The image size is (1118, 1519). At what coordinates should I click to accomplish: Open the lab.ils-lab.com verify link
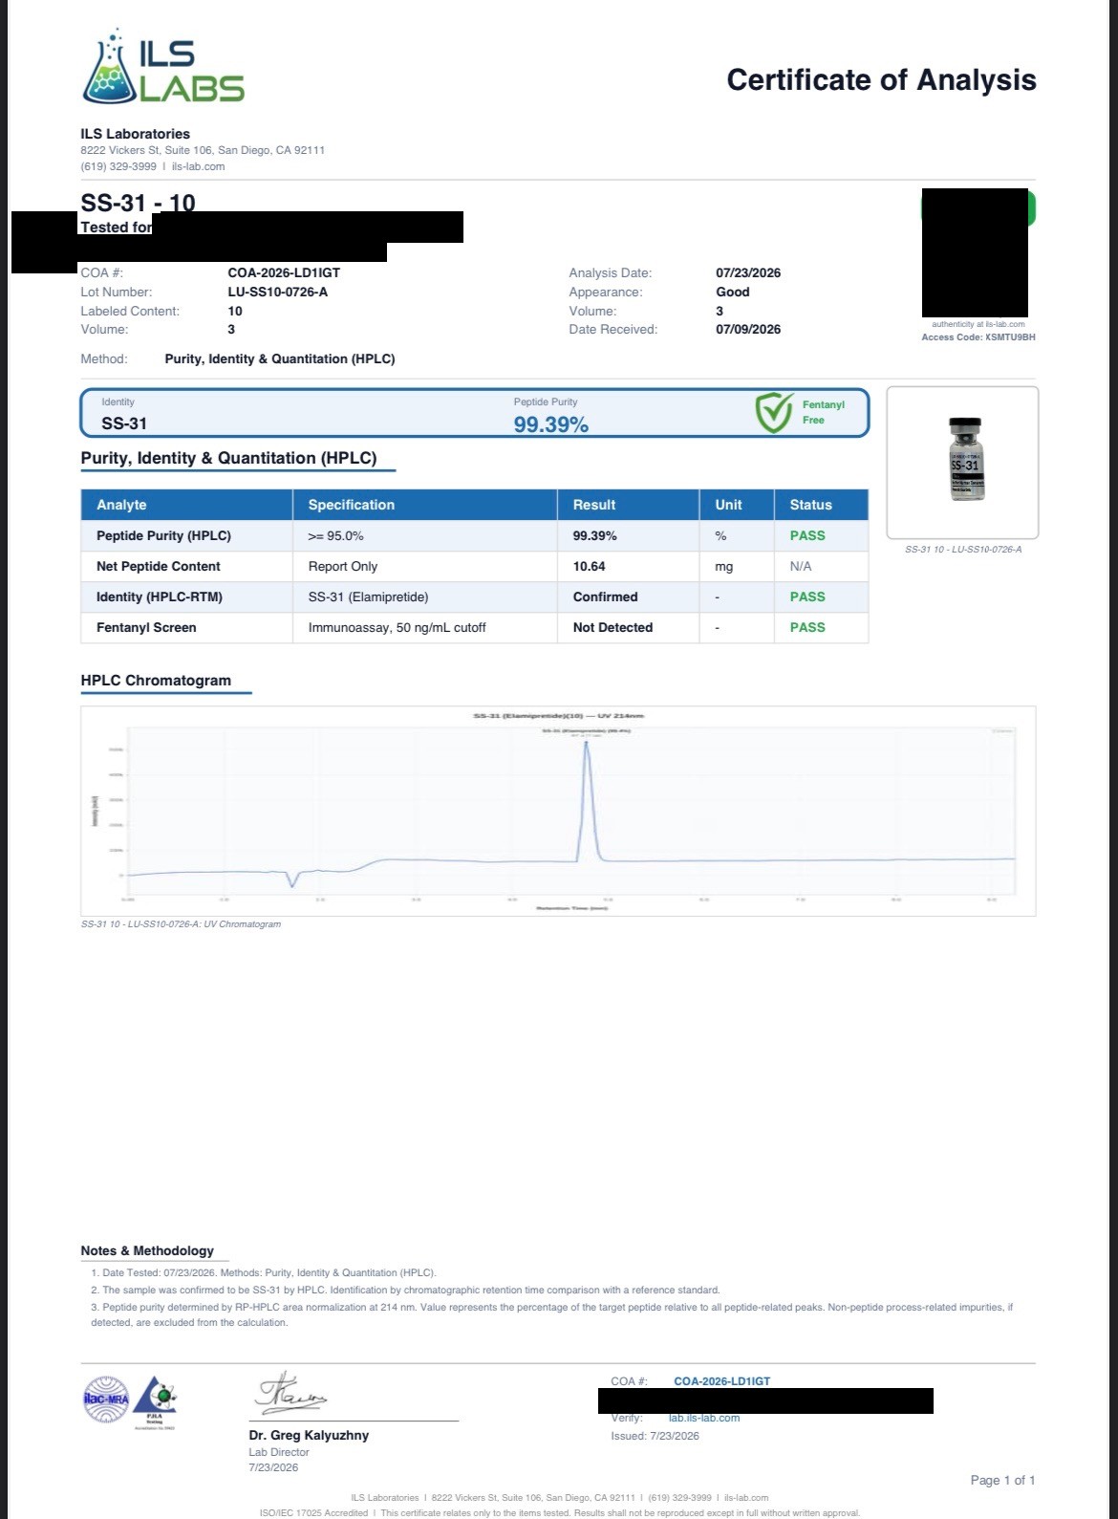[704, 1418]
